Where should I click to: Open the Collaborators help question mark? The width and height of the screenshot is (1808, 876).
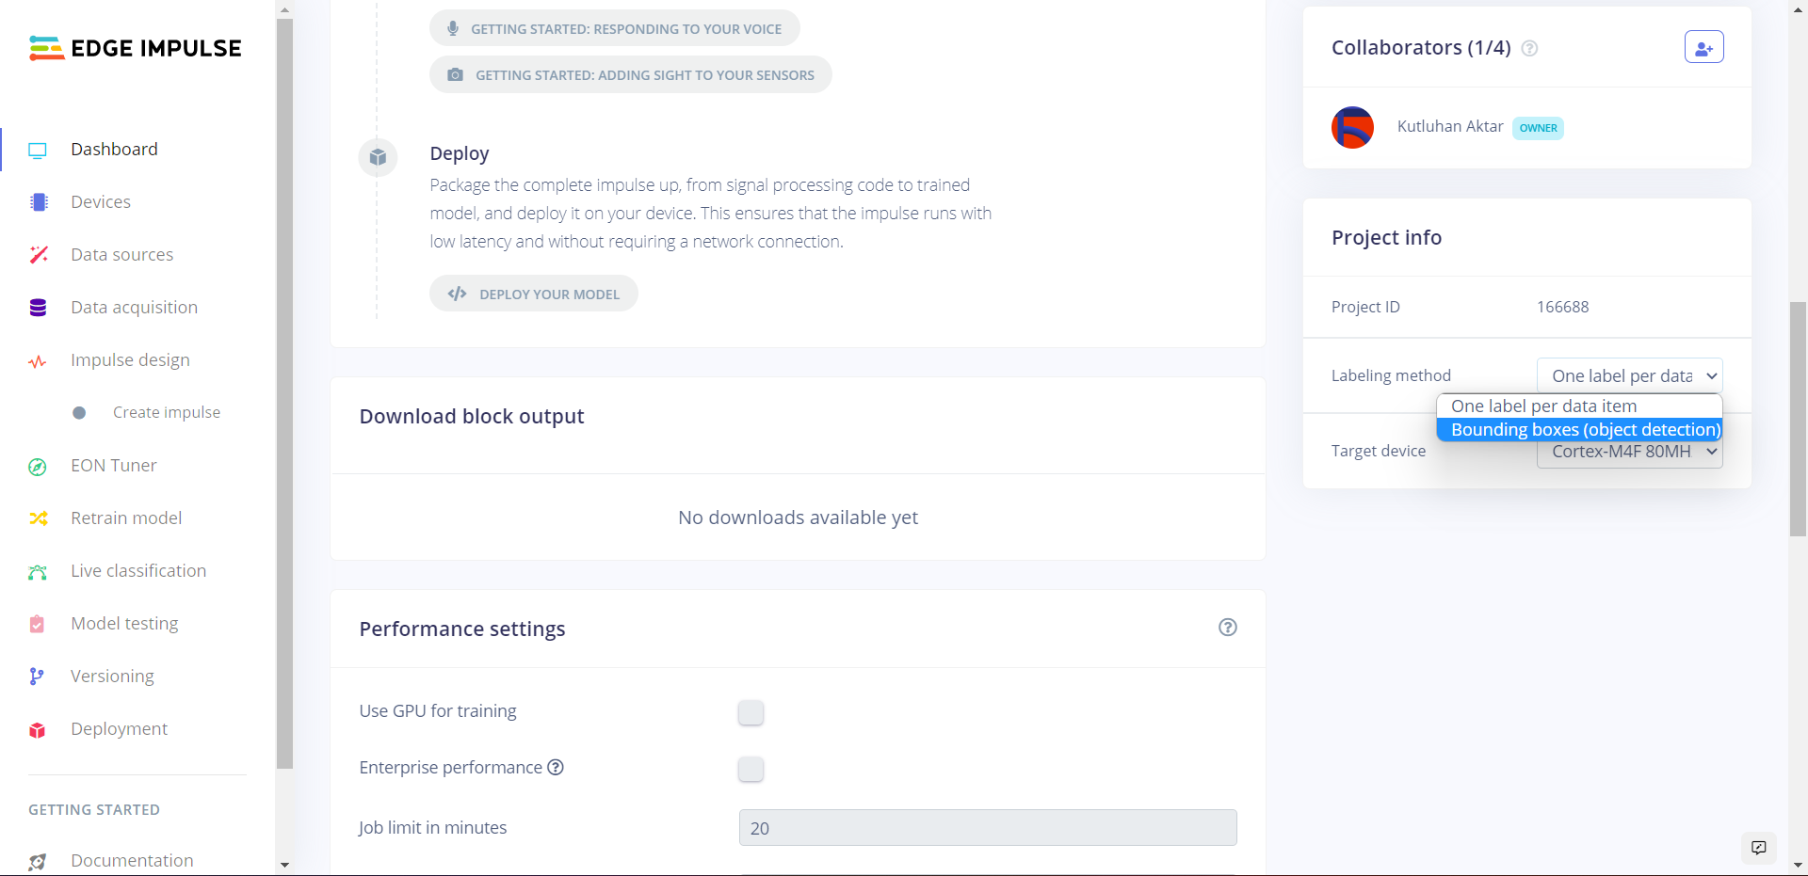tap(1530, 48)
